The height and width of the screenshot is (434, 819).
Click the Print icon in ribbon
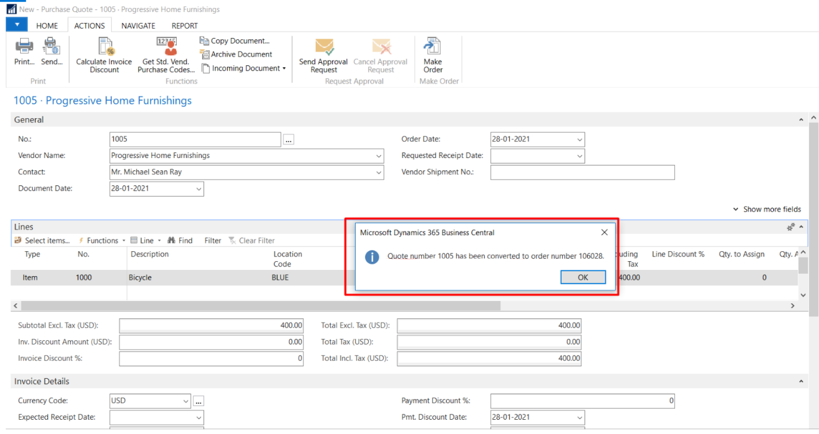coord(24,46)
